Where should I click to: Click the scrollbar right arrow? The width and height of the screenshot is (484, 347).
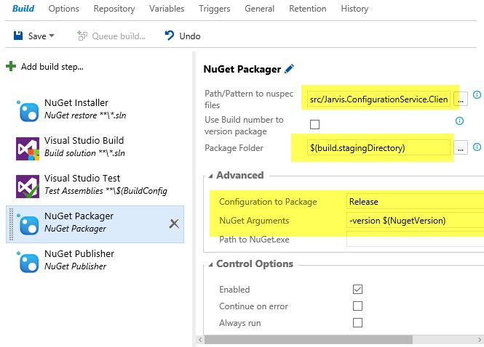click(x=480, y=340)
